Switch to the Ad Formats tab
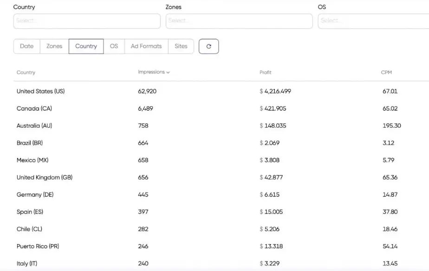Screen dimensions: 429x271 (146, 46)
